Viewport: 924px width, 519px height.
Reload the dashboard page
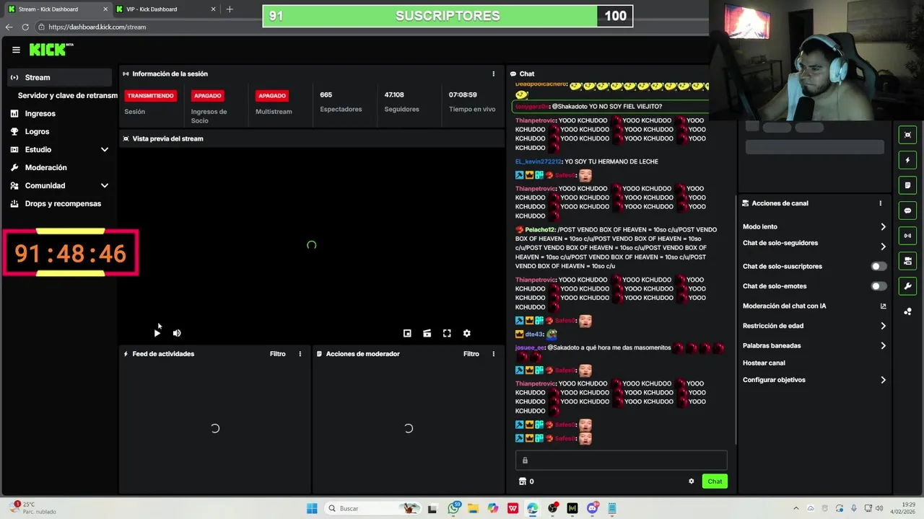25,27
